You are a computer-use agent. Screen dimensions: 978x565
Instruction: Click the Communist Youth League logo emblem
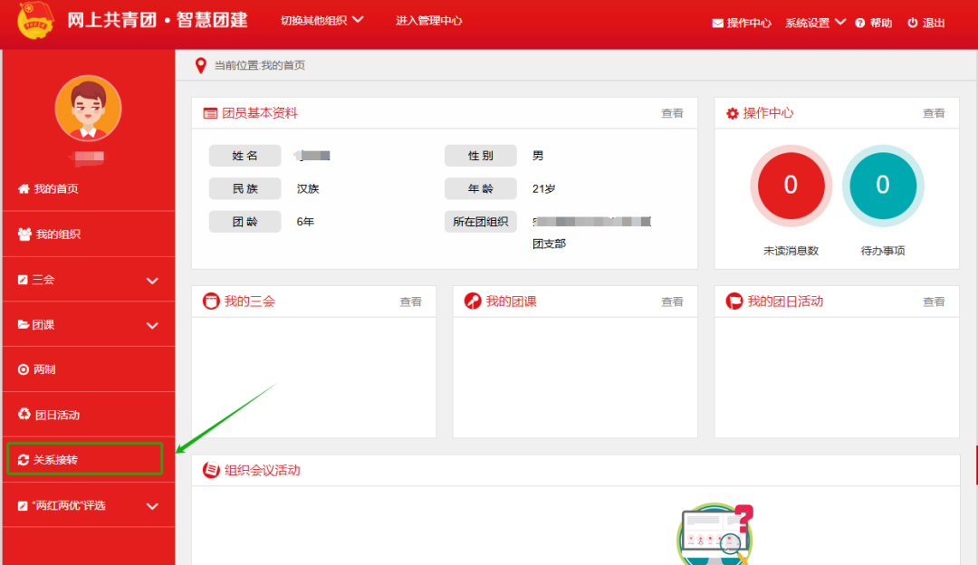point(35,21)
